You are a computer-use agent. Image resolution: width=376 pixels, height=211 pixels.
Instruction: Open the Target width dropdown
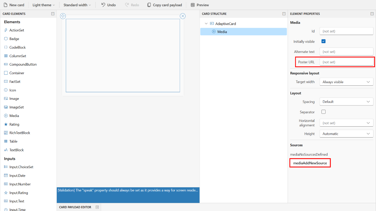click(x=346, y=82)
